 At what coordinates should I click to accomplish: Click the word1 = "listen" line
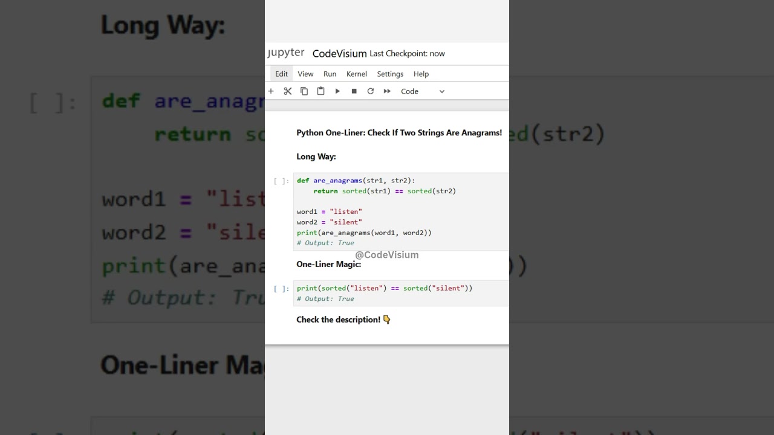point(330,211)
